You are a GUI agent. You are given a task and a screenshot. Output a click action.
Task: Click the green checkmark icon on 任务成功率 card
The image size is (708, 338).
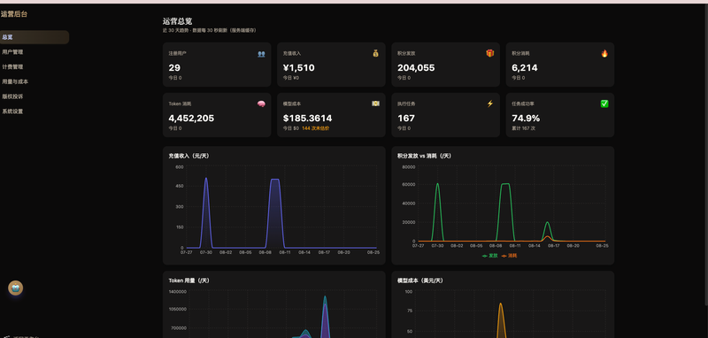(x=604, y=104)
